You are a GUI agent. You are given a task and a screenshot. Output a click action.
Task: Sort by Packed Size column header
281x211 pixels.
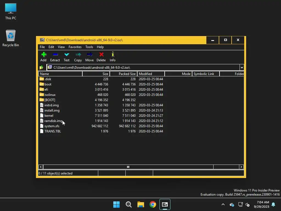tap(124, 74)
